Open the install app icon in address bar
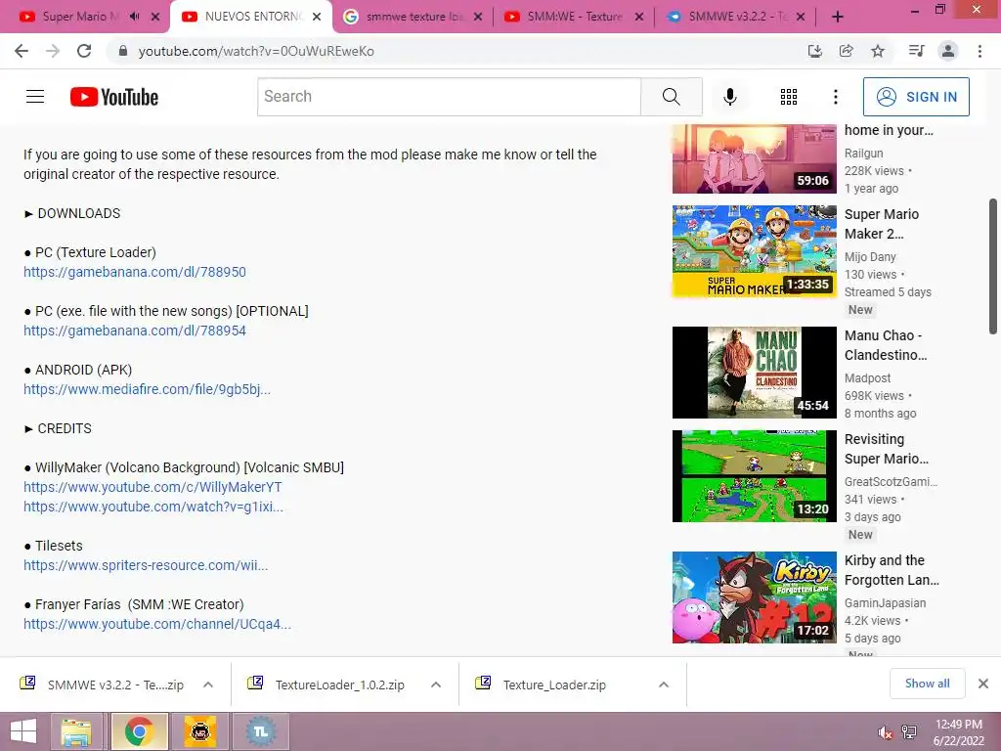 coord(815,51)
